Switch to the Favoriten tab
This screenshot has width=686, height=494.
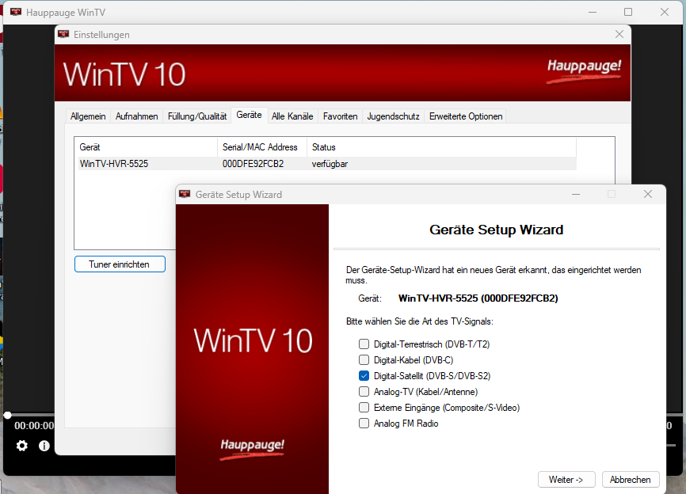(340, 116)
